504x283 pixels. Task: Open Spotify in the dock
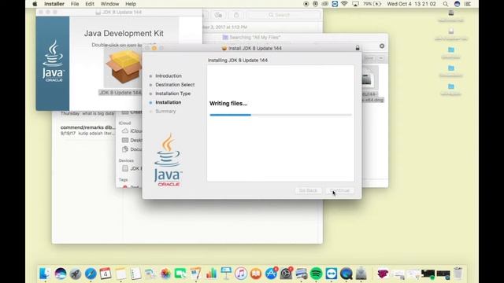point(317,274)
